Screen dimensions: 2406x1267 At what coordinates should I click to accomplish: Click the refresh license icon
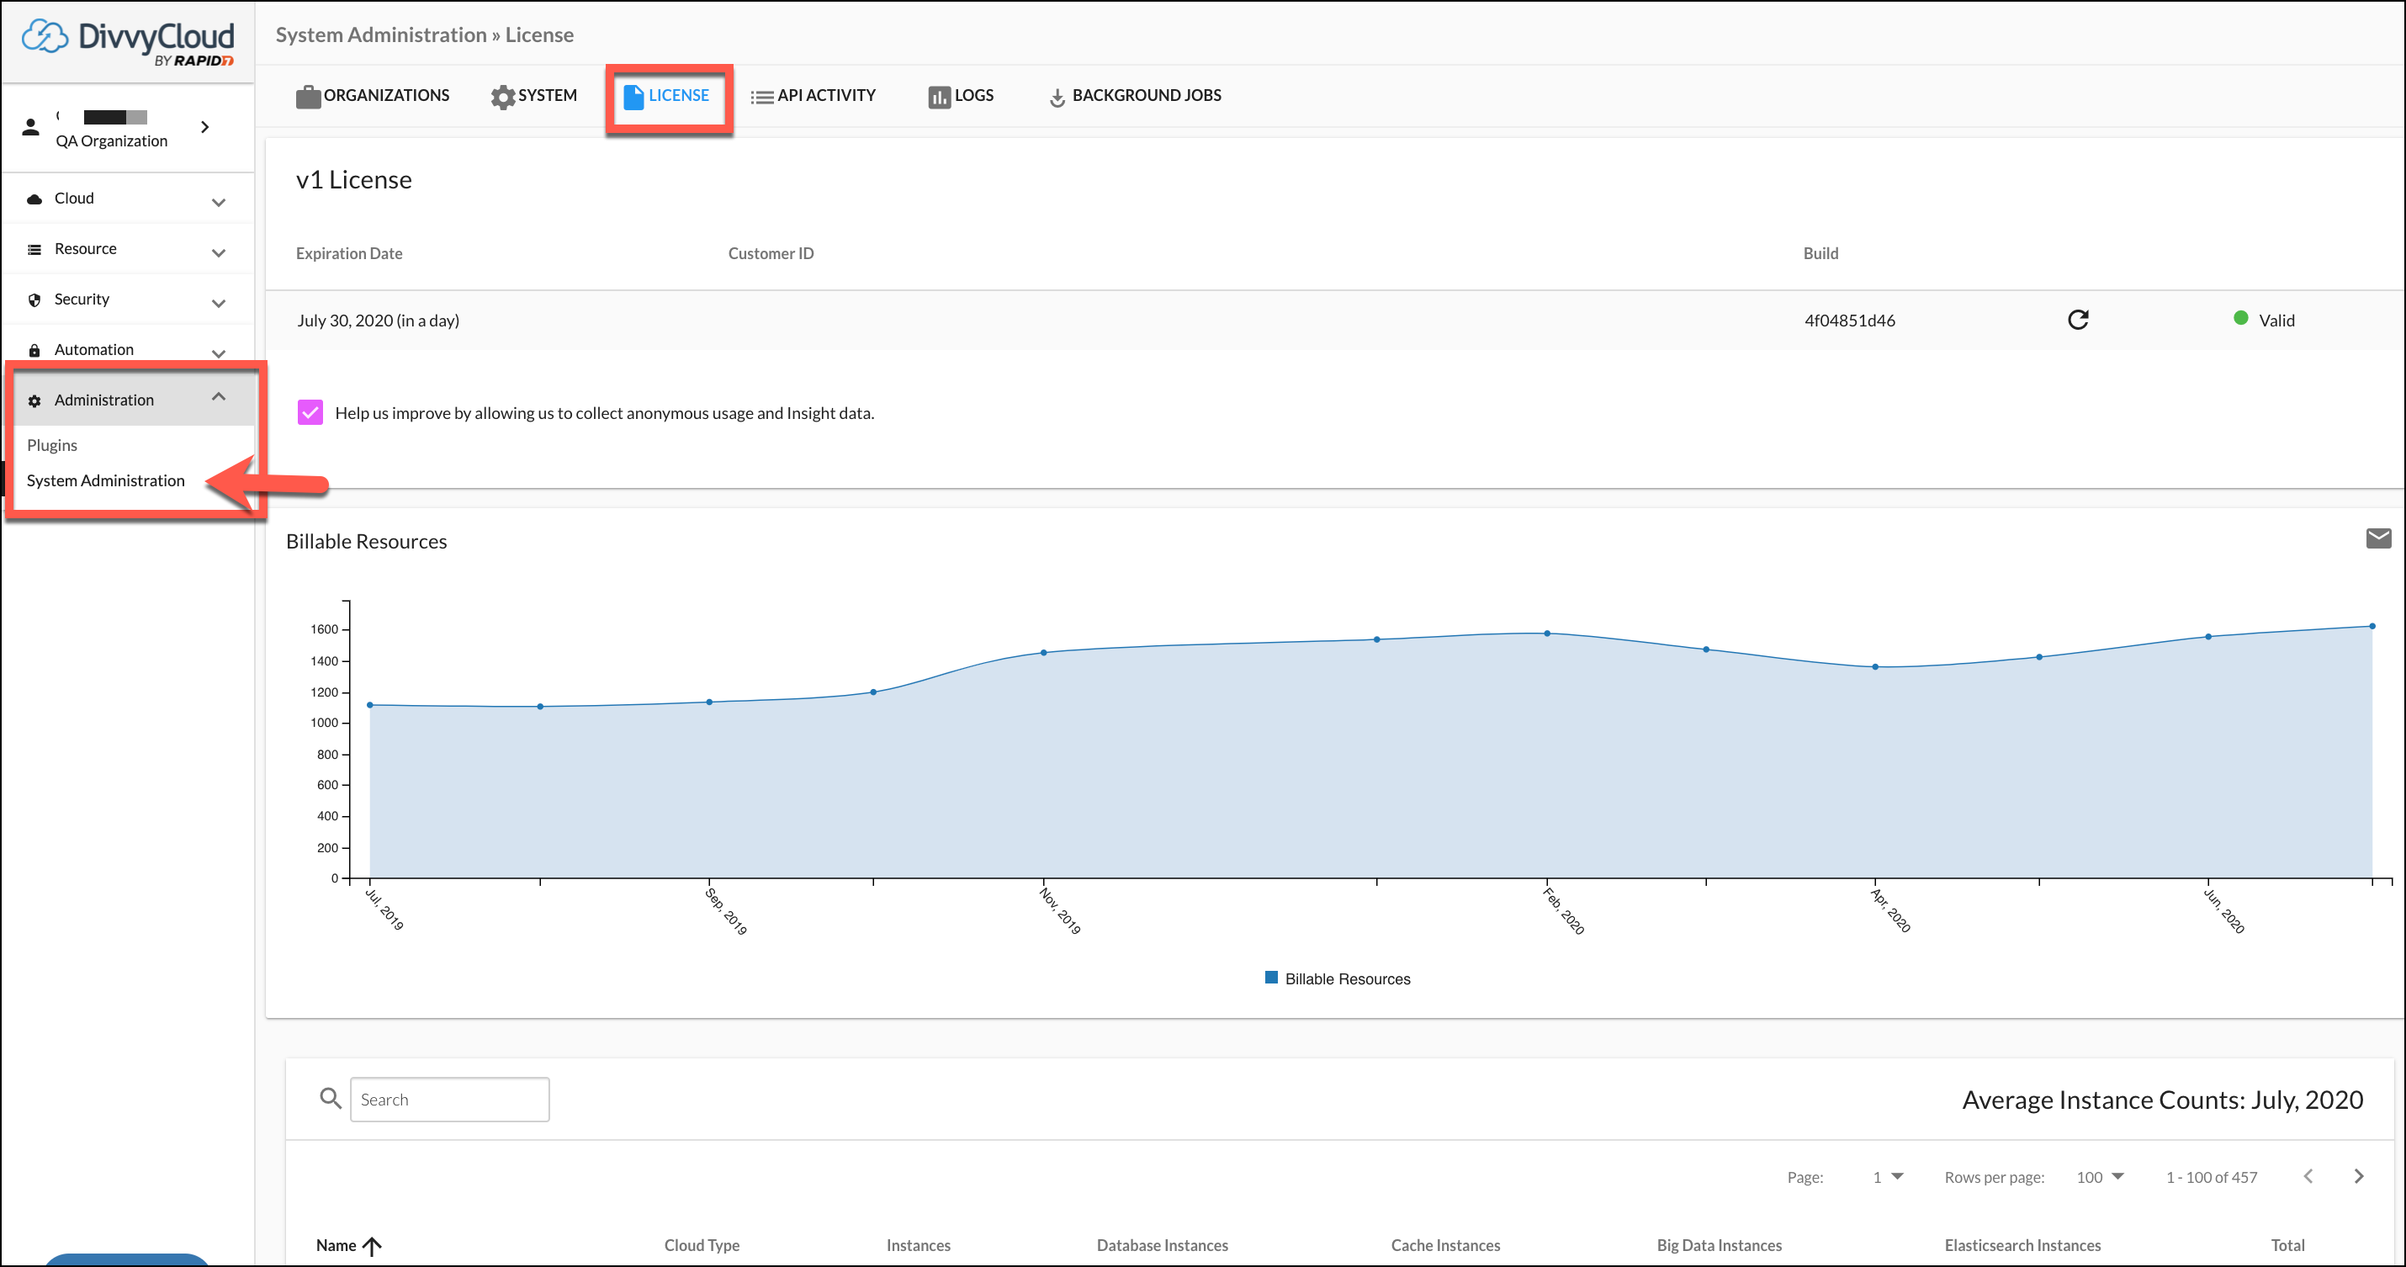[x=2077, y=320]
